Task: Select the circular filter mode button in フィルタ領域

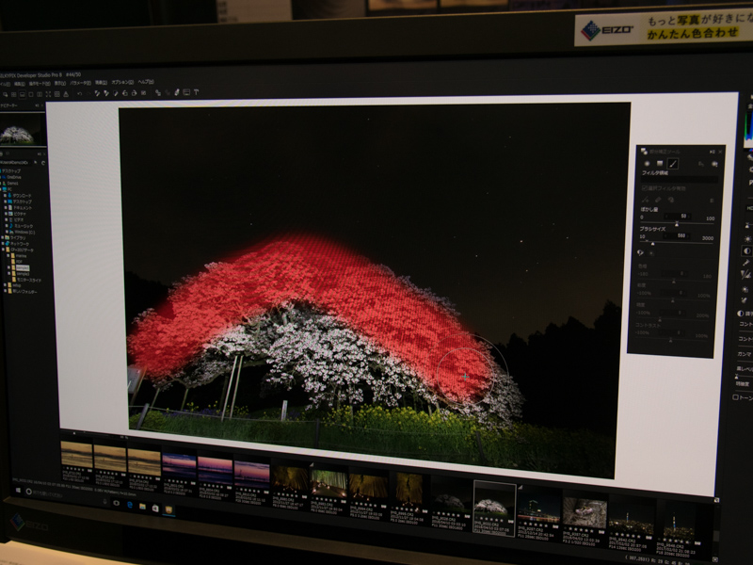Action: click(649, 165)
